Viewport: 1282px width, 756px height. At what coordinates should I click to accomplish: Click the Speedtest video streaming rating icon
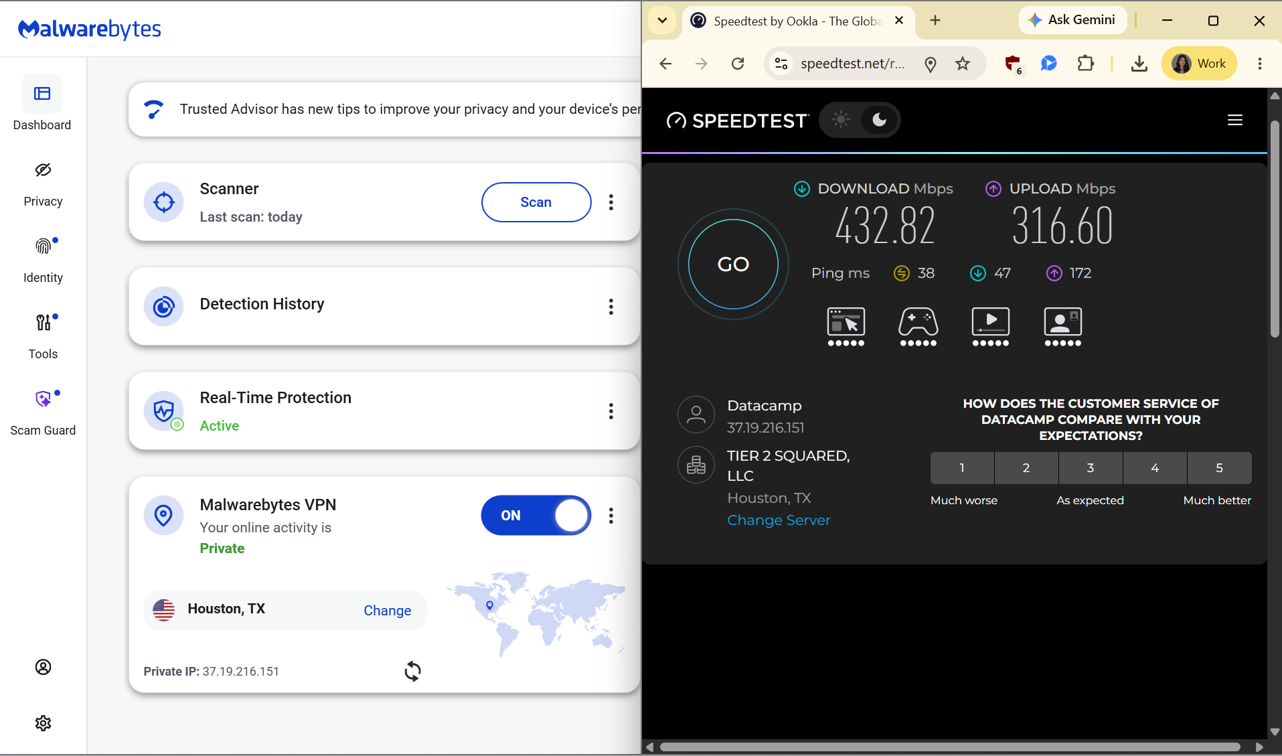pyautogui.click(x=991, y=326)
